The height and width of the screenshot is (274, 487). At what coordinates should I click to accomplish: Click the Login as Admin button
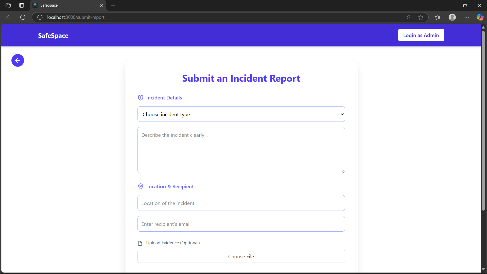coord(421,35)
